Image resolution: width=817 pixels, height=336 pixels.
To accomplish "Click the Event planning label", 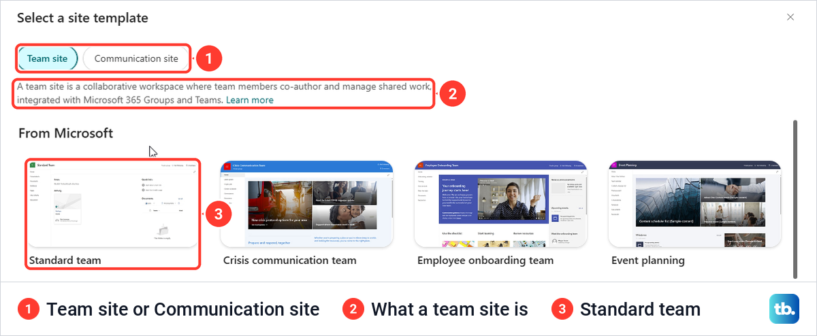I will click(648, 260).
